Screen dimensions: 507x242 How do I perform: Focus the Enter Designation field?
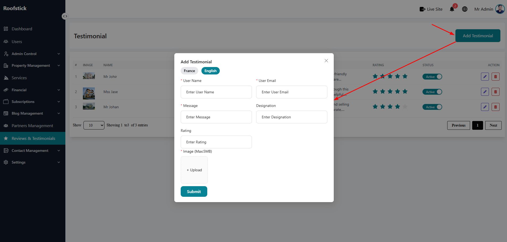pyautogui.click(x=292, y=117)
